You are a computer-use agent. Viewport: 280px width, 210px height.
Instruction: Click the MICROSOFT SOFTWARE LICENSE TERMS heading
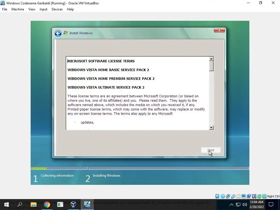[x=101, y=61]
